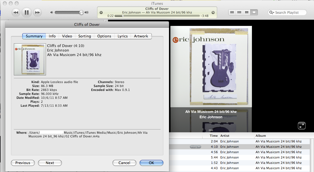The width and height of the screenshot is (314, 172).
Task: Switch to Cover Flow view
Action: pos(254,12)
